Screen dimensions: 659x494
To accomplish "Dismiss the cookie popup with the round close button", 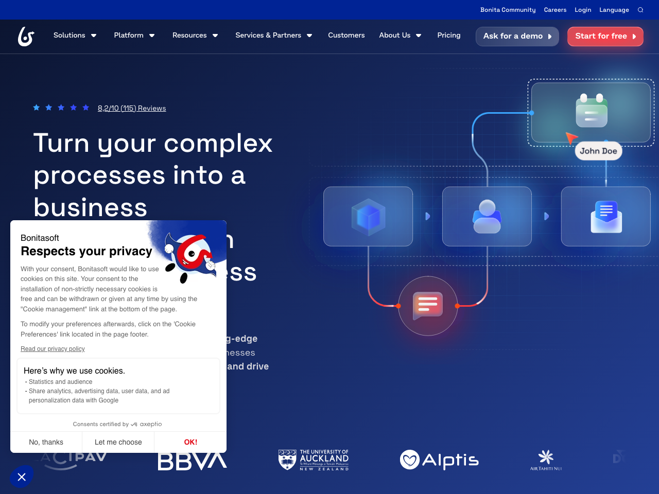I will (22, 477).
